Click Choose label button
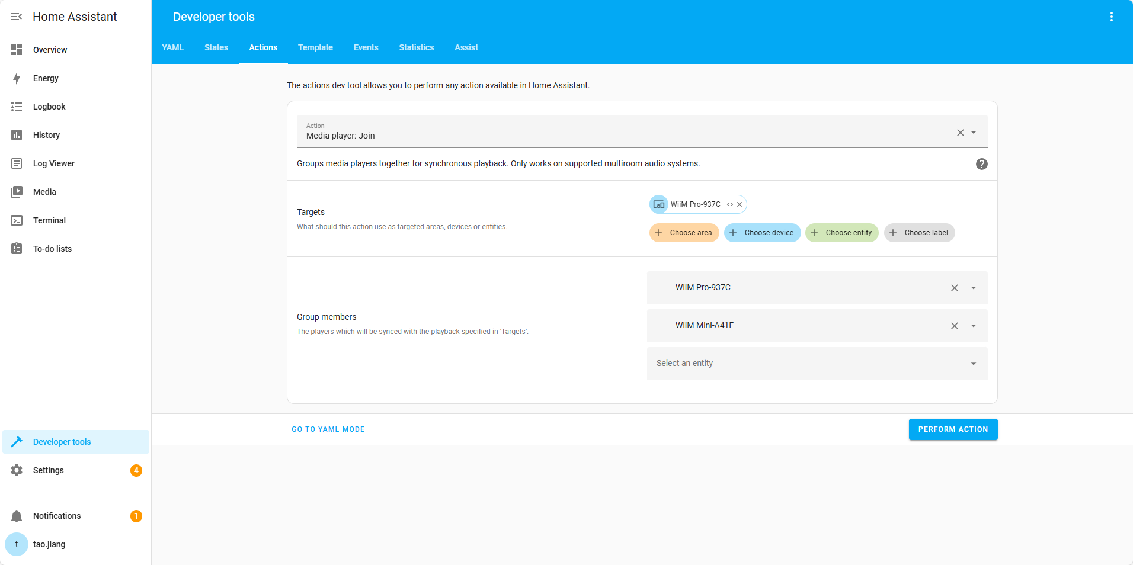The width and height of the screenshot is (1133, 565). [920, 233]
